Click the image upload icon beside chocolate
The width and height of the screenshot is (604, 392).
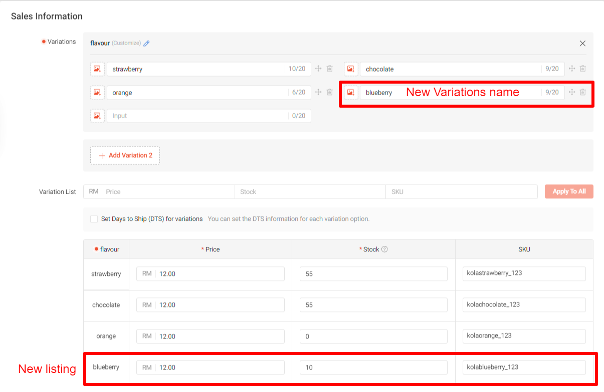point(351,69)
